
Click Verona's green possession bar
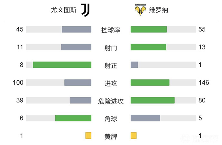pyautogui.click(x=149, y=29)
